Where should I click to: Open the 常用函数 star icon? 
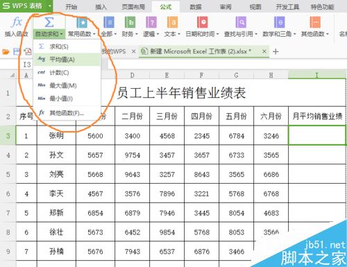pyautogui.click(x=82, y=22)
